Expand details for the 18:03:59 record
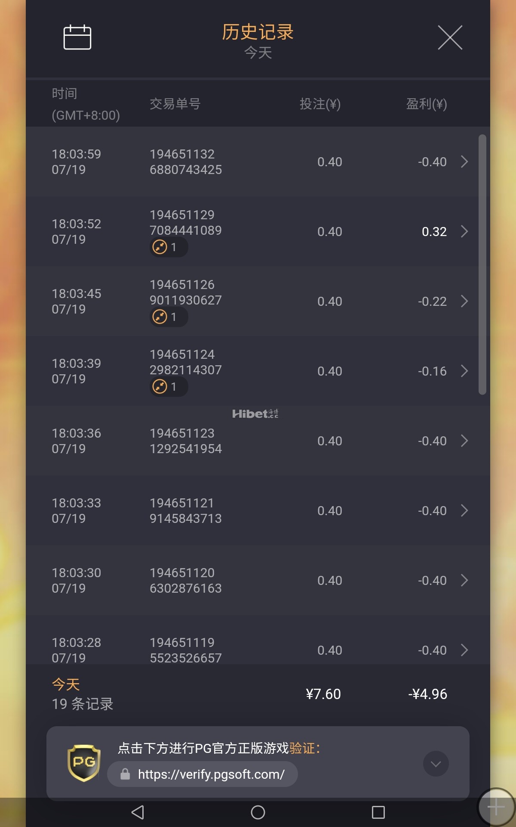 pyautogui.click(x=464, y=162)
